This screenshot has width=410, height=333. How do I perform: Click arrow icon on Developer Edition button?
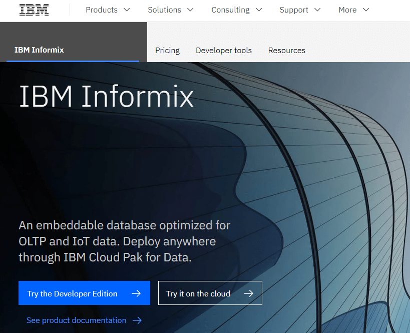136,293
